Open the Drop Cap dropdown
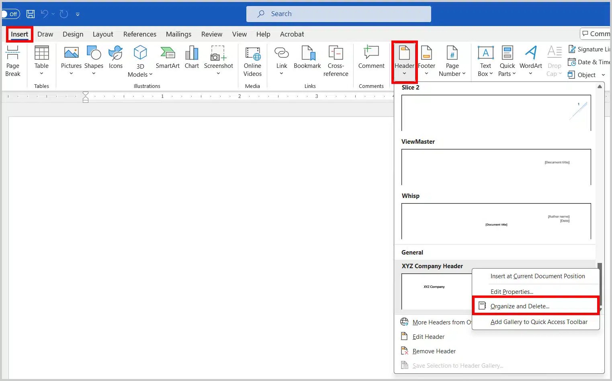 coord(554,61)
